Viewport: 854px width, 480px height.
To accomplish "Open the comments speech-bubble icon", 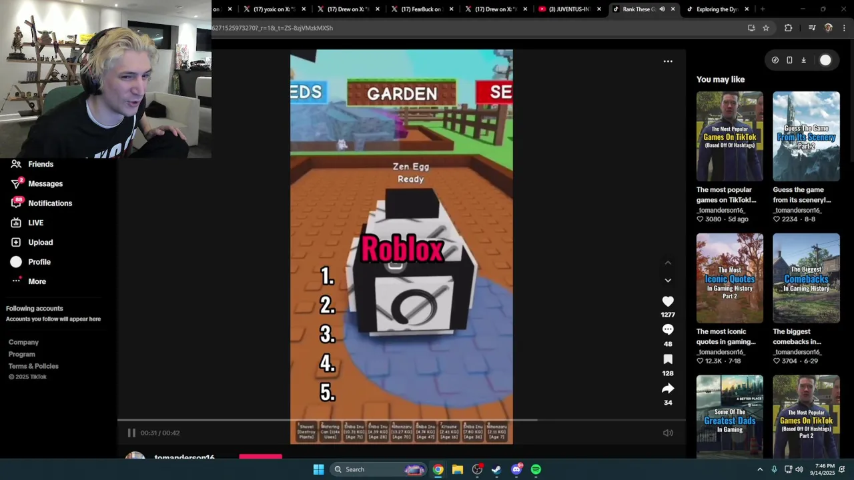I will (668, 330).
